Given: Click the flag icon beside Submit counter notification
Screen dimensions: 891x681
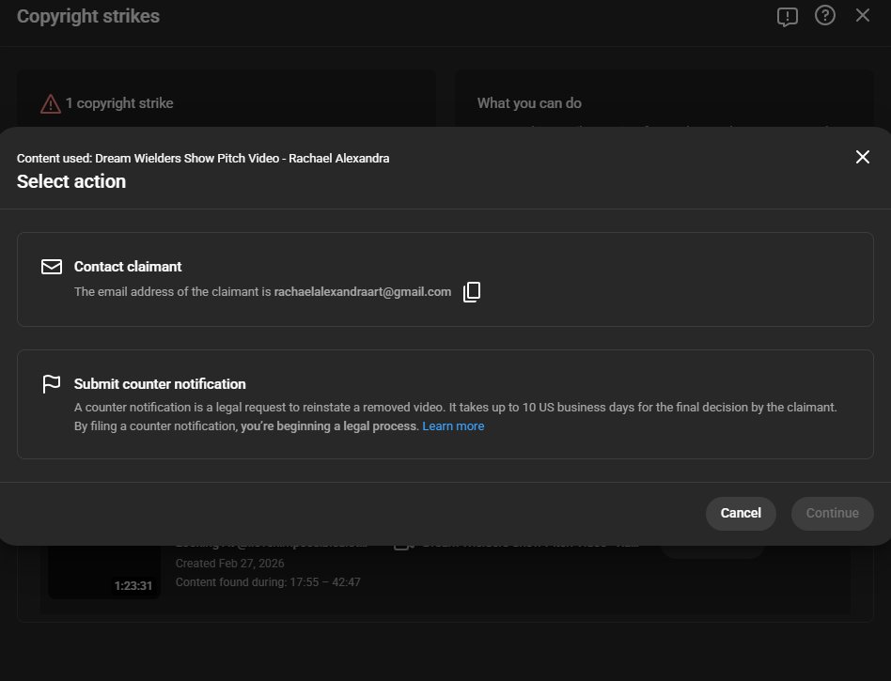Looking at the screenshot, I should (52, 384).
